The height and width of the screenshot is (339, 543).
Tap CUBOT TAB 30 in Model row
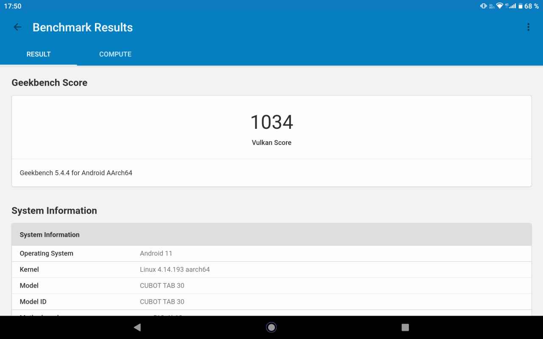point(162,286)
